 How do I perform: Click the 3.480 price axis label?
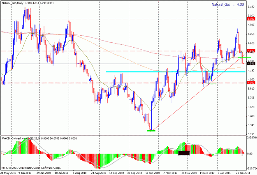[251, 116]
